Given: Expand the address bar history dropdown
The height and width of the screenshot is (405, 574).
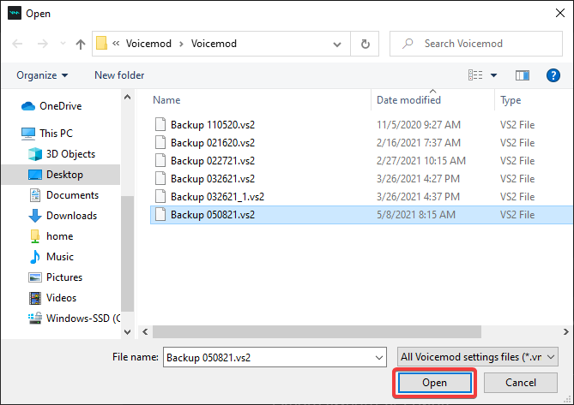Looking at the screenshot, I should pyautogui.click(x=337, y=45).
